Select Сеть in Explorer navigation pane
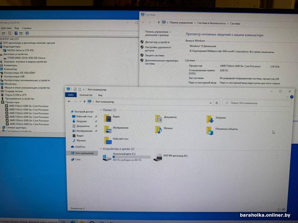Image resolution: width=298 pixels, height=223 pixels. click(76, 159)
